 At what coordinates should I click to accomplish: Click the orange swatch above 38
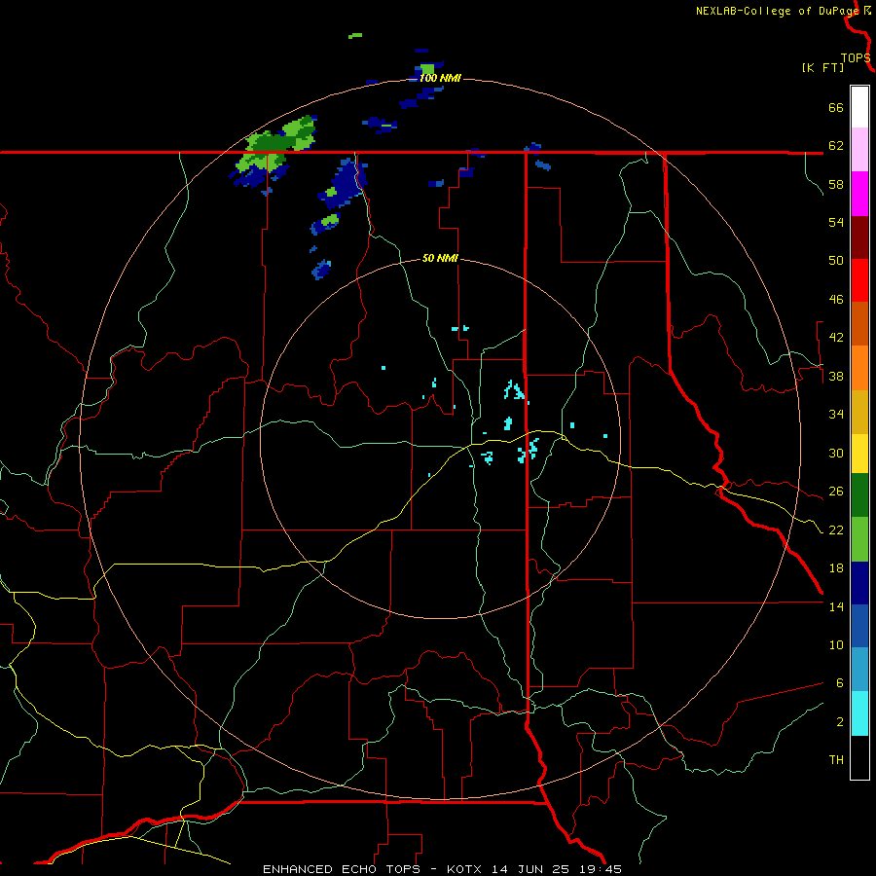tap(859, 368)
